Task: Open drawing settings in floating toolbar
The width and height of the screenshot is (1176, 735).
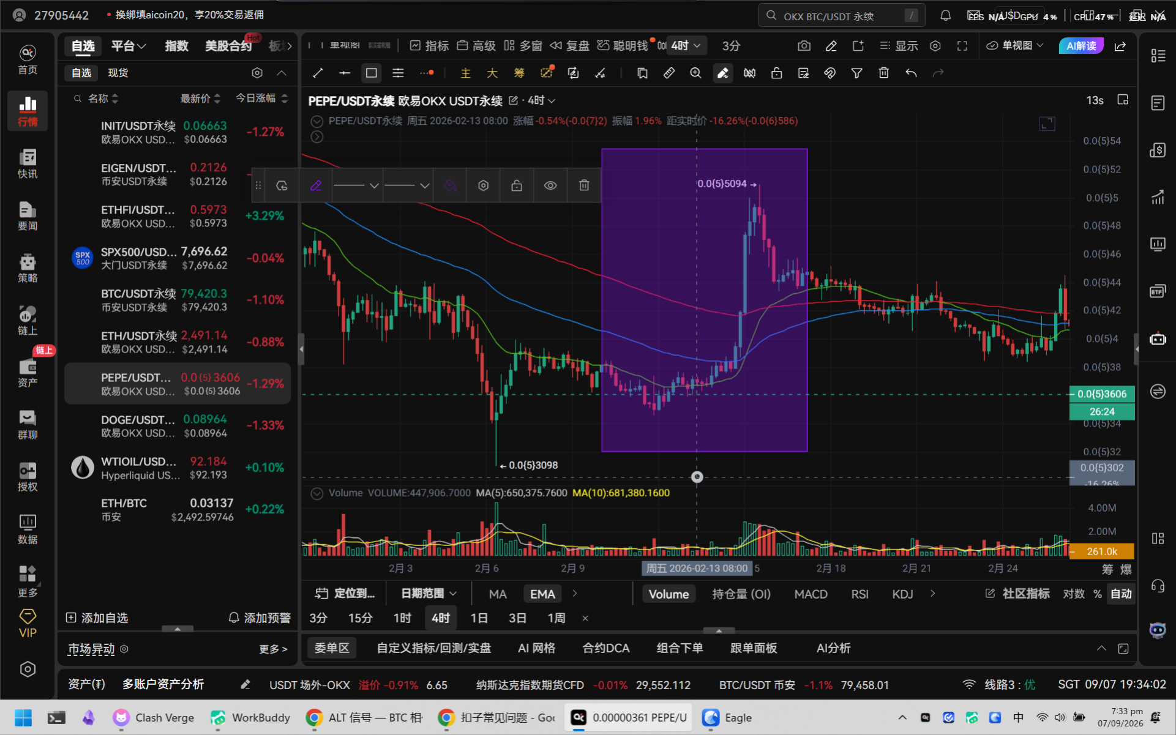Action: pyautogui.click(x=483, y=185)
